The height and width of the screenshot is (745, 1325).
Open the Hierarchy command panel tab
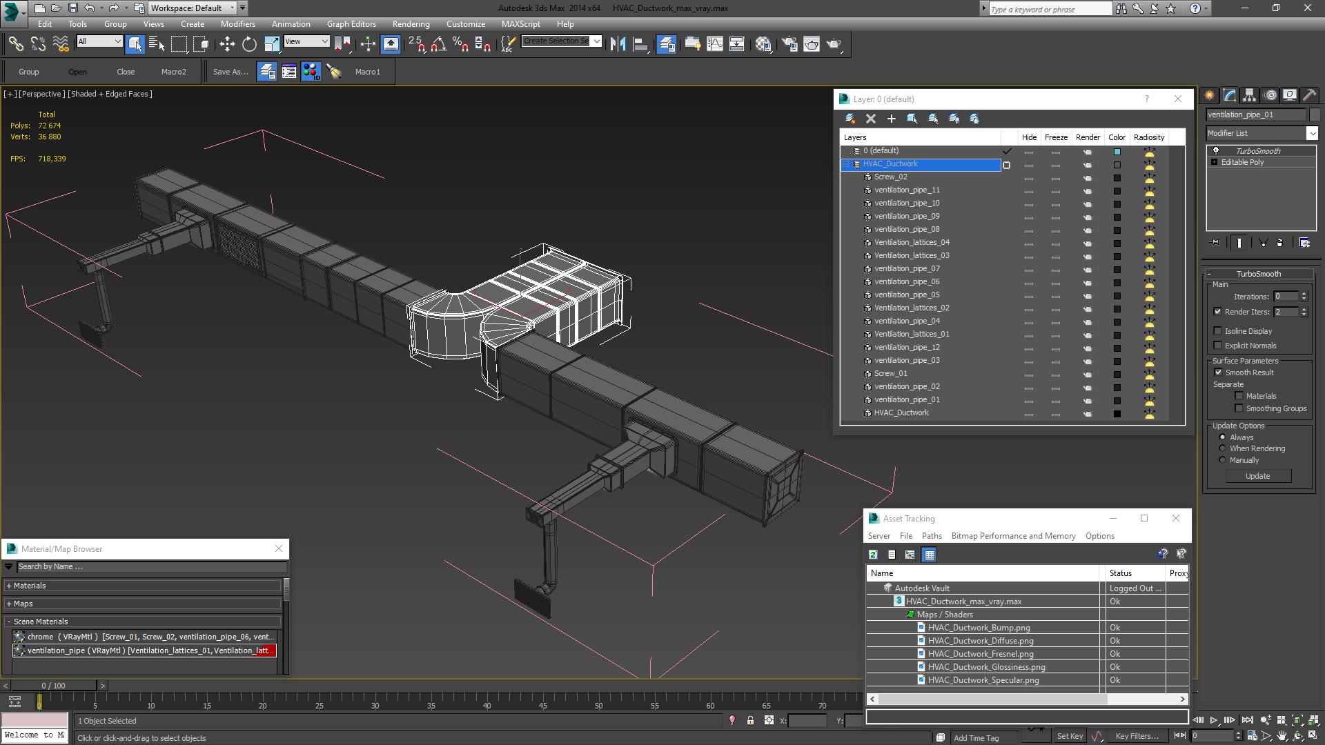coord(1250,95)
